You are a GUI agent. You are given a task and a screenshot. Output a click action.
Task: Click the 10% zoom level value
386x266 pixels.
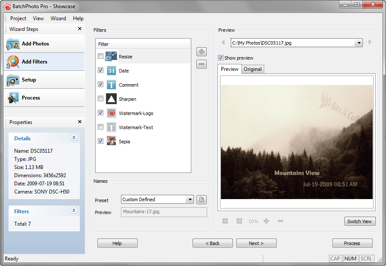(253, 221)
